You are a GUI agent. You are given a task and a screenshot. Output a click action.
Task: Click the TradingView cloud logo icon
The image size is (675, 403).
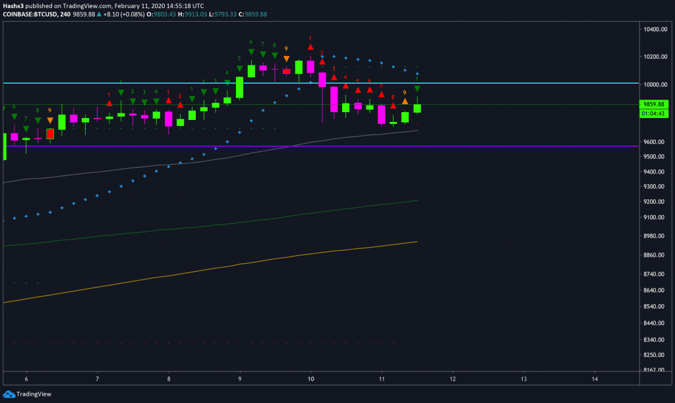pyautogui.click(x=9, y=394)
